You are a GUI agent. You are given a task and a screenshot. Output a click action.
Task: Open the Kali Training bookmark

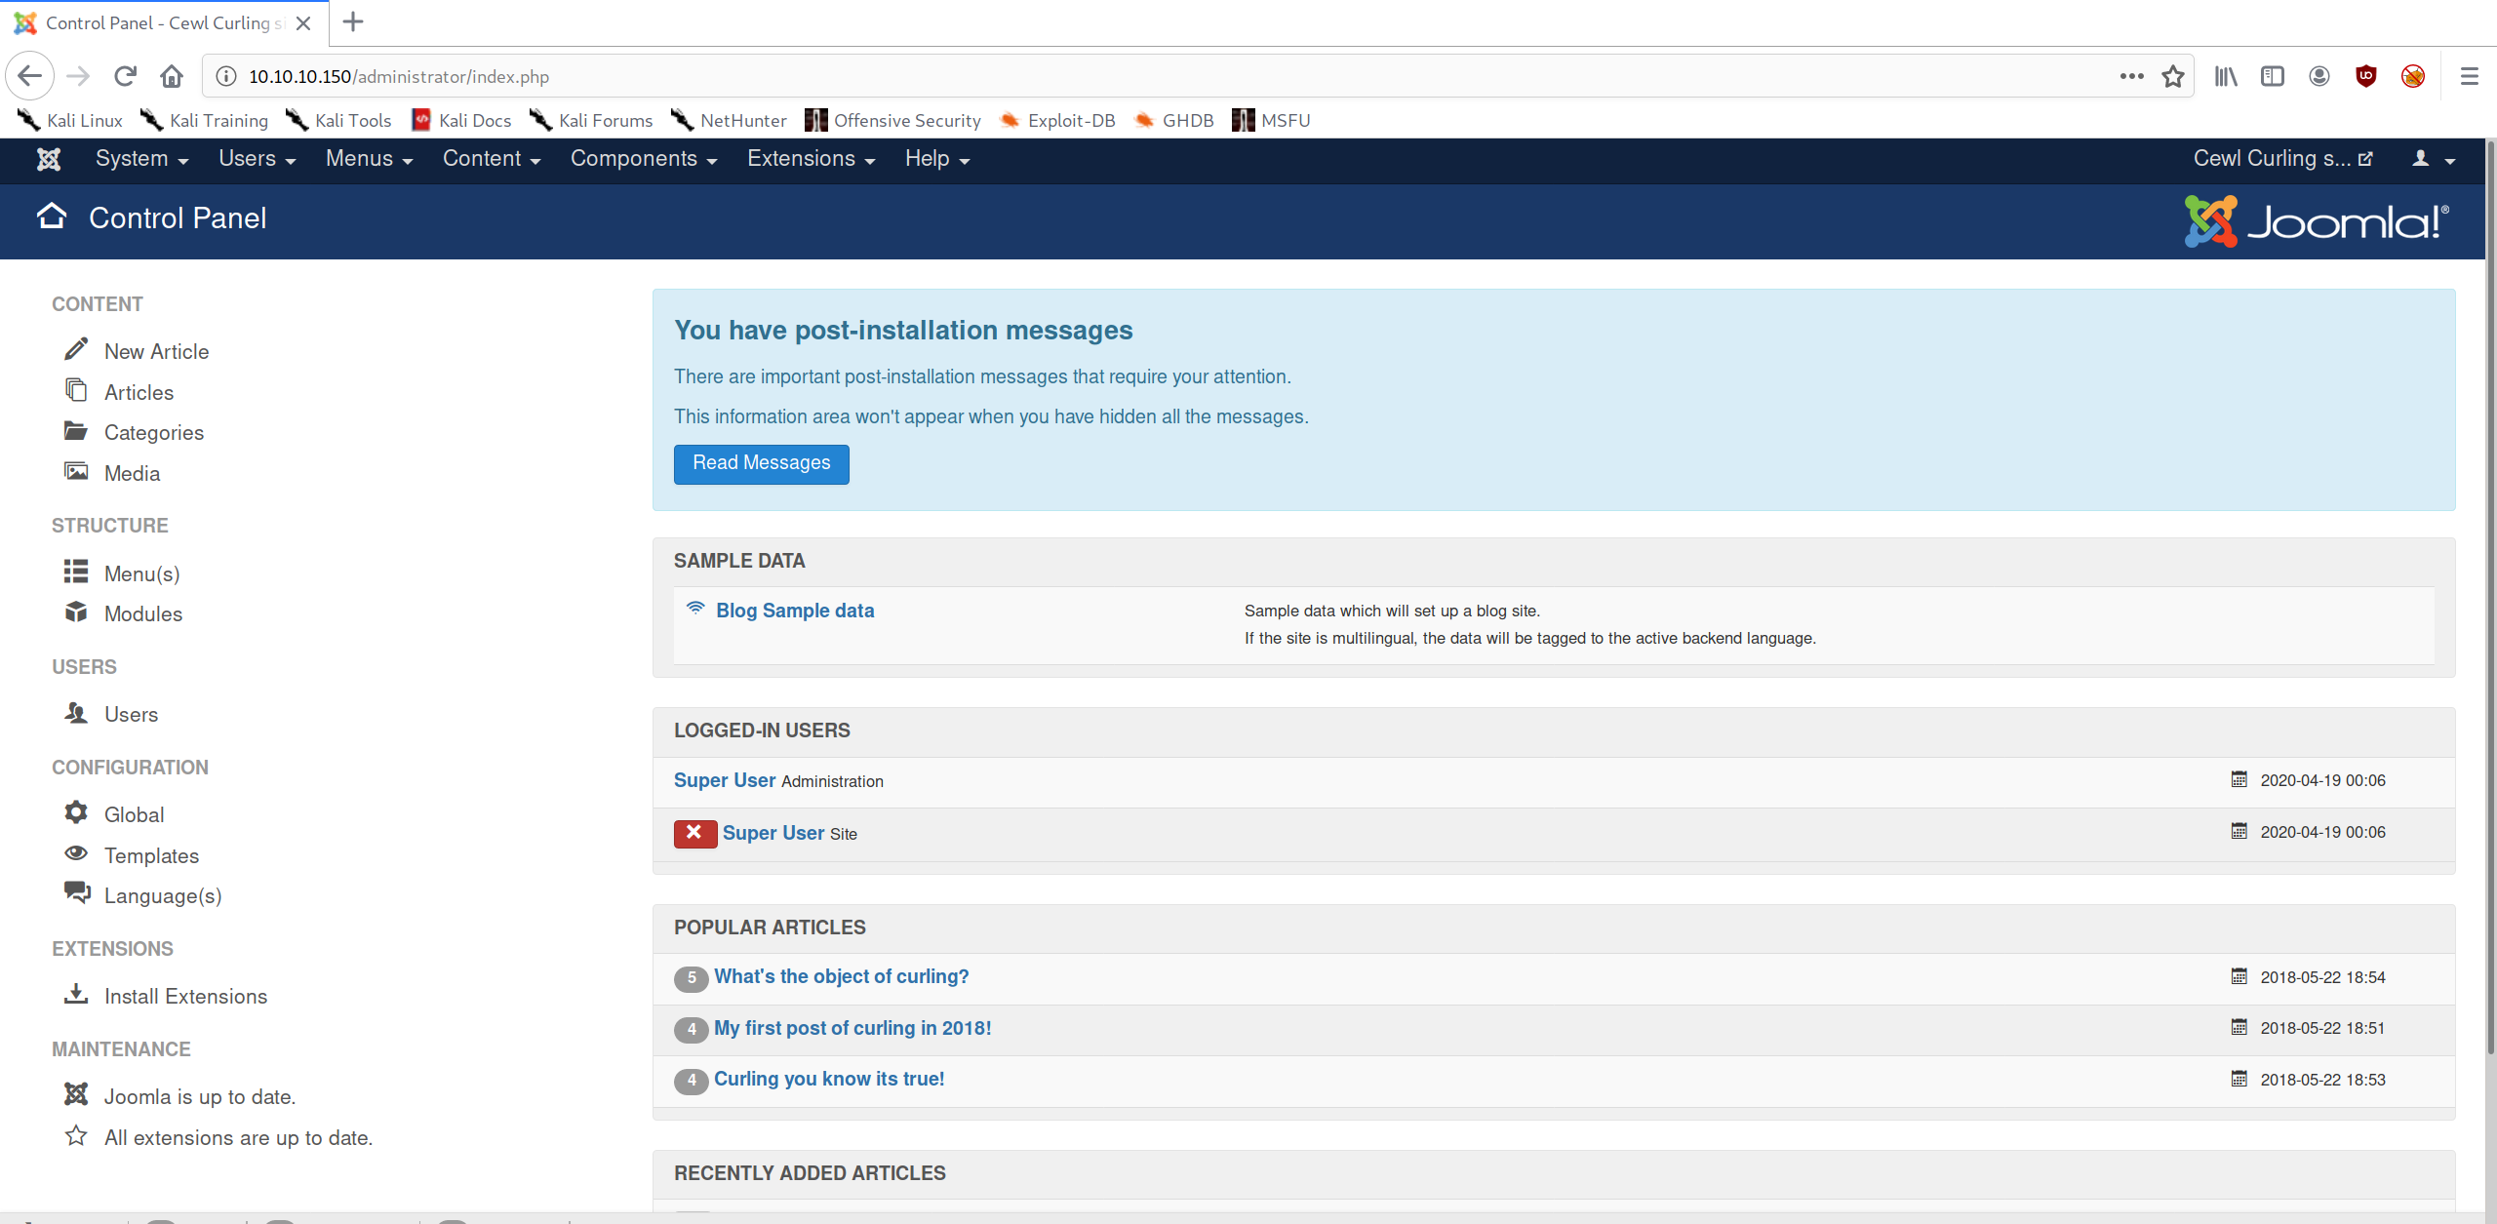point(204,120)
